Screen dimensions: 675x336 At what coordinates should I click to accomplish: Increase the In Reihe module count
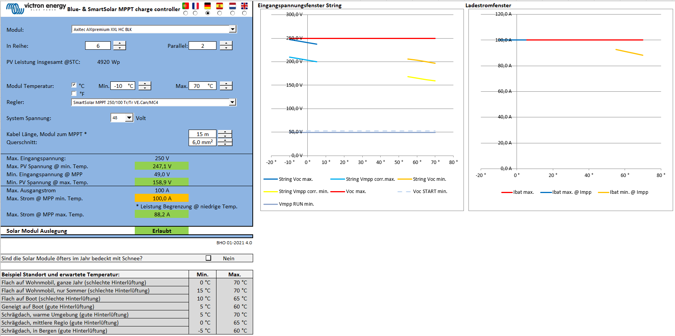(119, 43)
